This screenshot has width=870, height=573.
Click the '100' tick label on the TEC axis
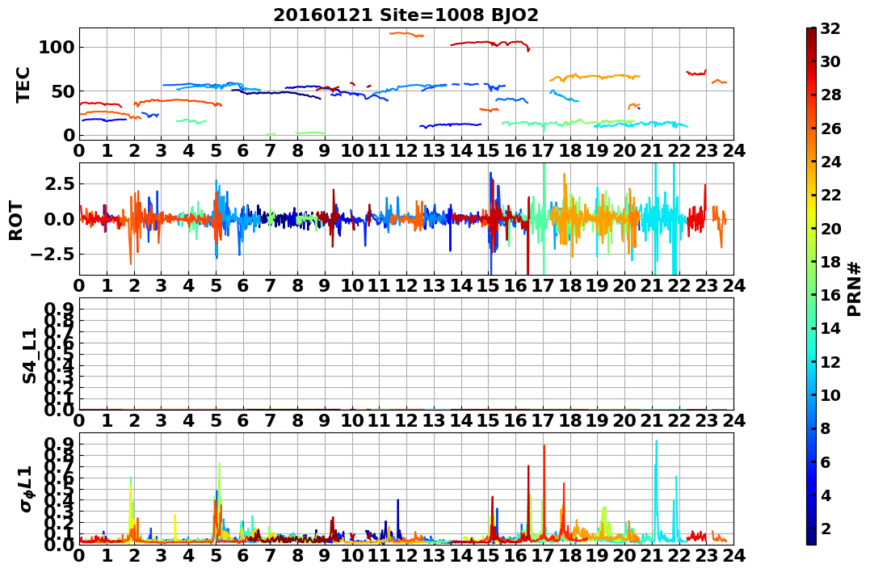pyautogui.click(x=57, y=48)
